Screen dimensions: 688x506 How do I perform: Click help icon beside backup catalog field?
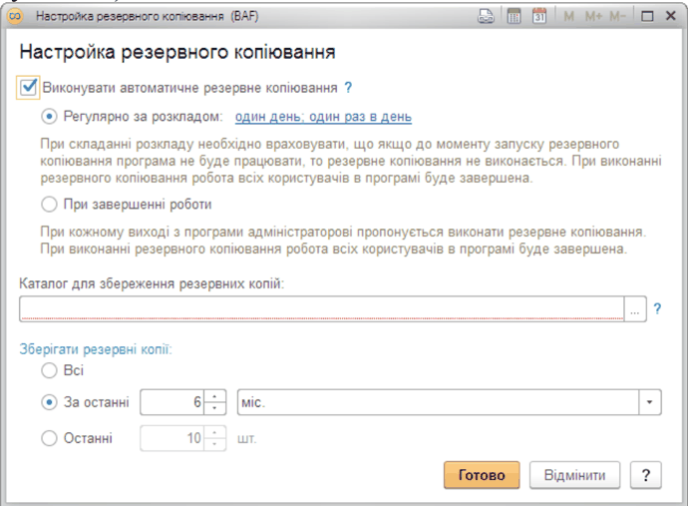coord(657,309)
